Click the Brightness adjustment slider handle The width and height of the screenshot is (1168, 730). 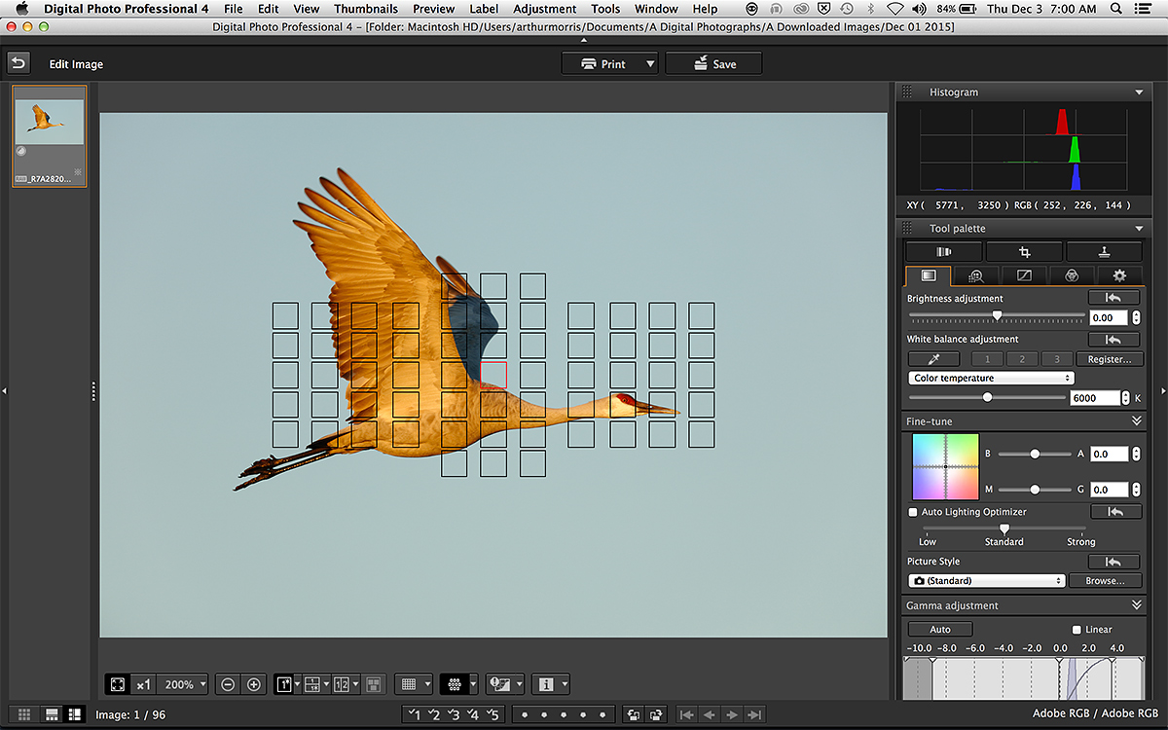click(x=997, y=315)
